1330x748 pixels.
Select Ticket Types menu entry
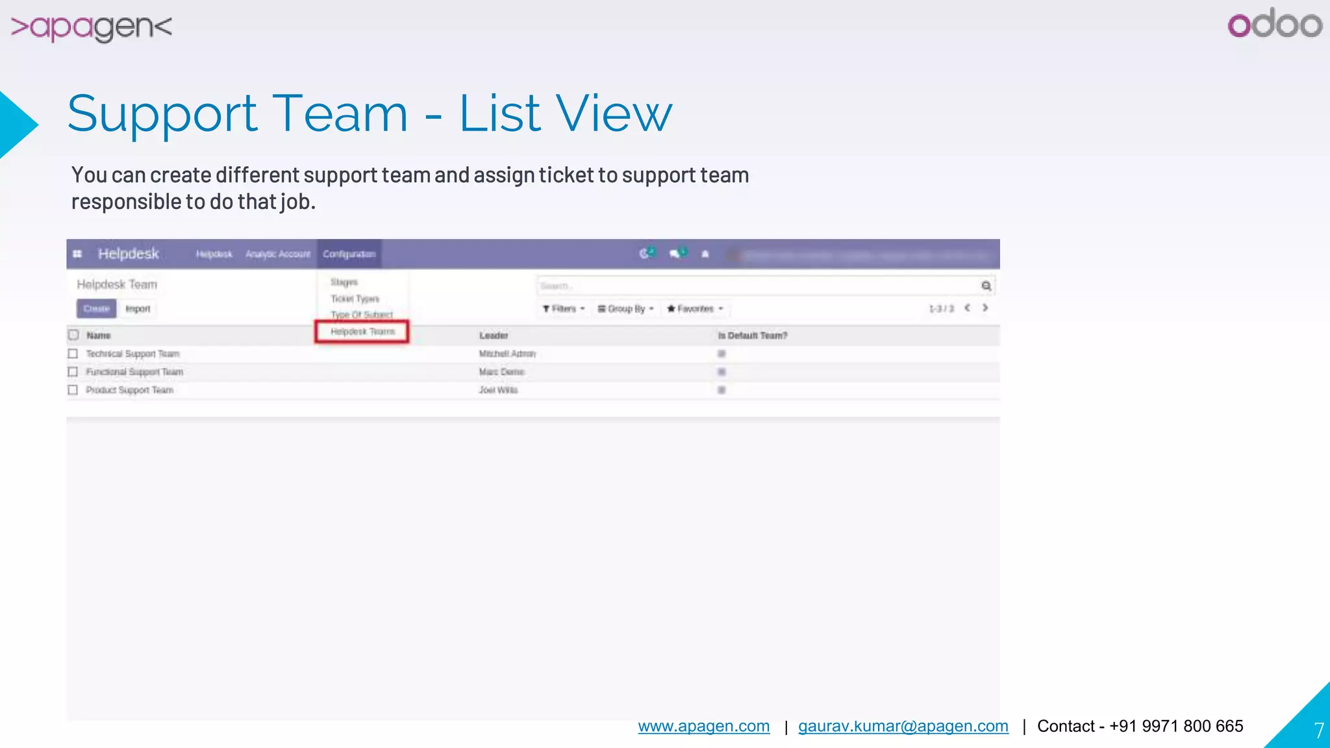tap(355, 299)
